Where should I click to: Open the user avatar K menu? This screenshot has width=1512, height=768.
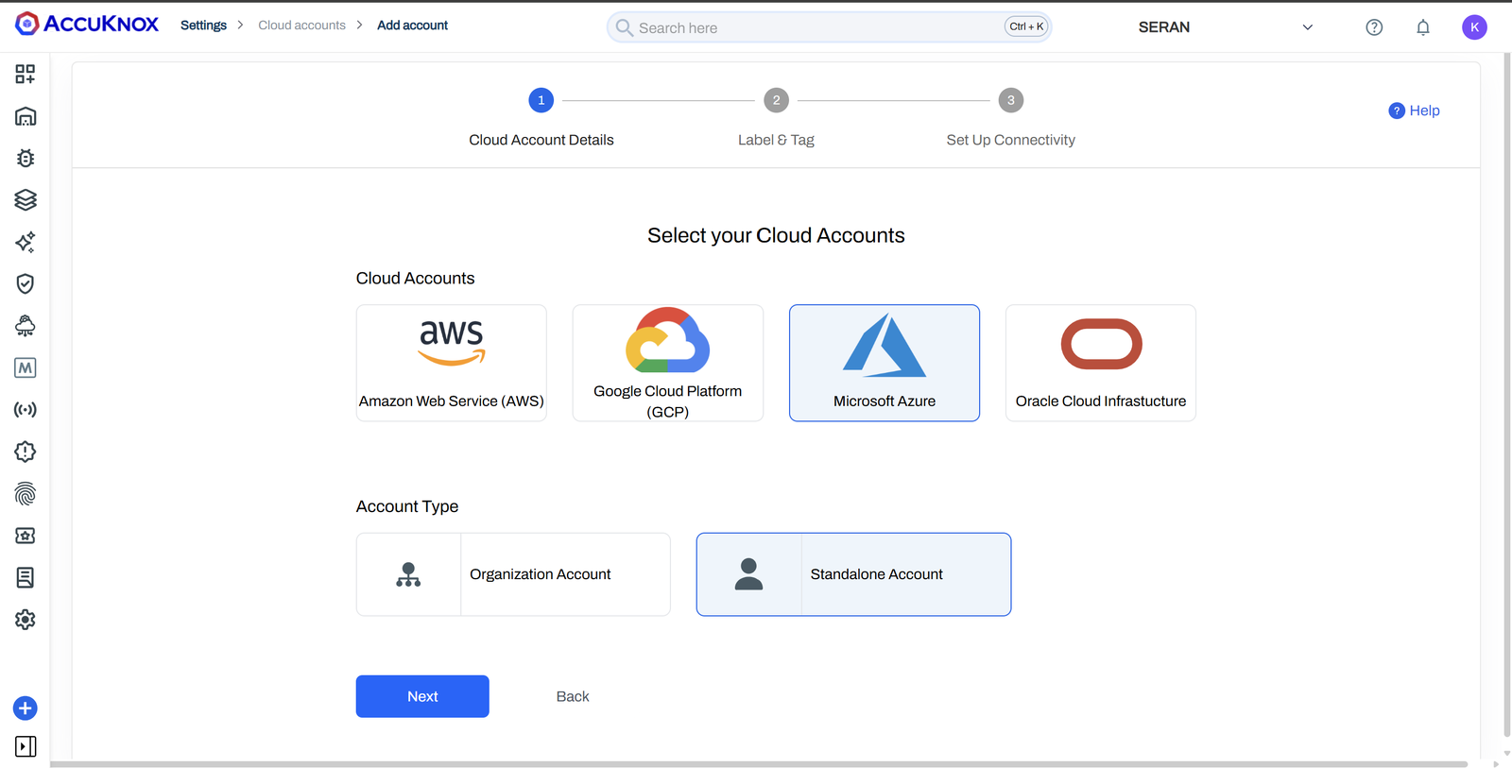point(1474,27)
